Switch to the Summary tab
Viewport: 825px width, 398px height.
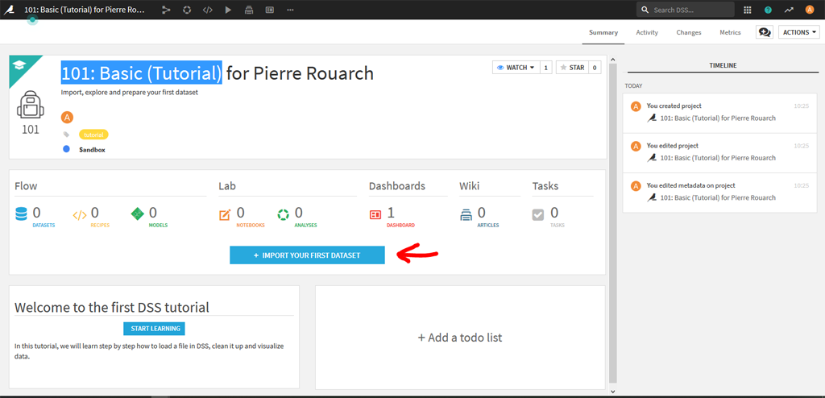tap(603, 33)
